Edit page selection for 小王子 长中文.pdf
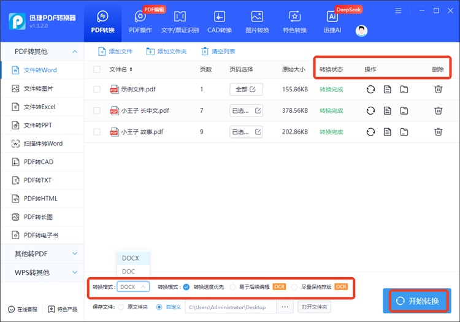Screen dimensions: 460x322 coord(246,110)
